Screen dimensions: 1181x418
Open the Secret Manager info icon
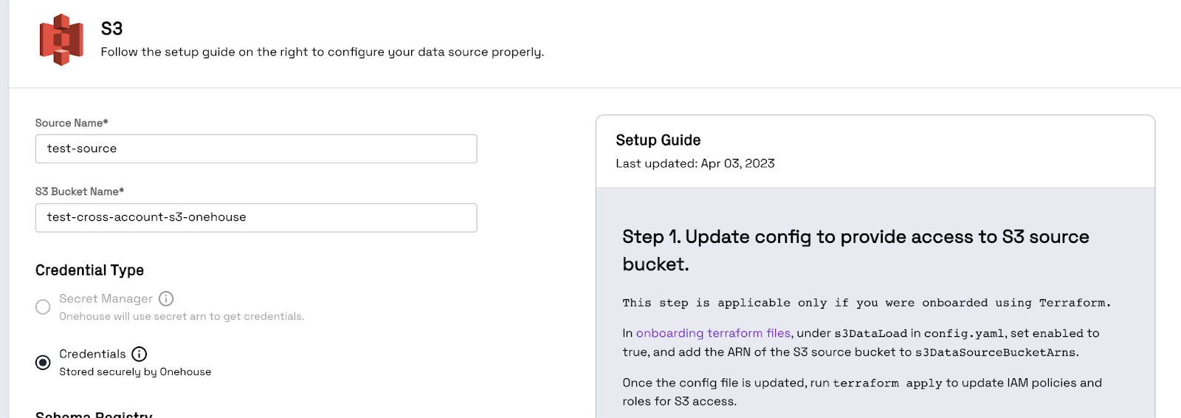(166, 298)
